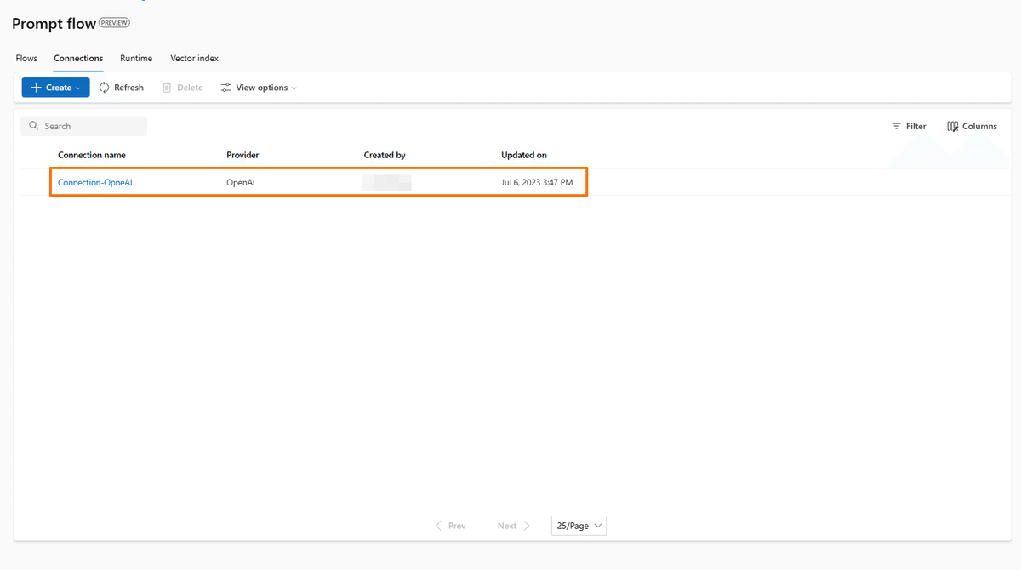Open the Connection-OpneAI connection link
Screen dimensions: 1021x570
point(94,181)
